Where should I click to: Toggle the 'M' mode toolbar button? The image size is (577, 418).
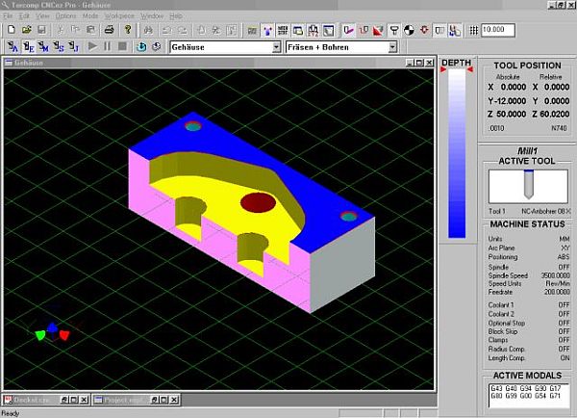(48, 46)
